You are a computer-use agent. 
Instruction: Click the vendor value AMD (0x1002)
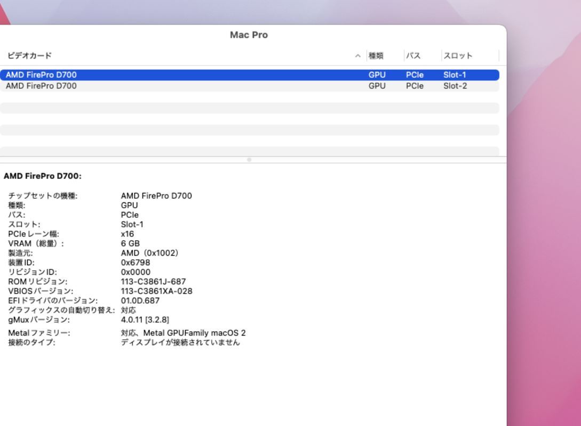[x=150, y=253]
